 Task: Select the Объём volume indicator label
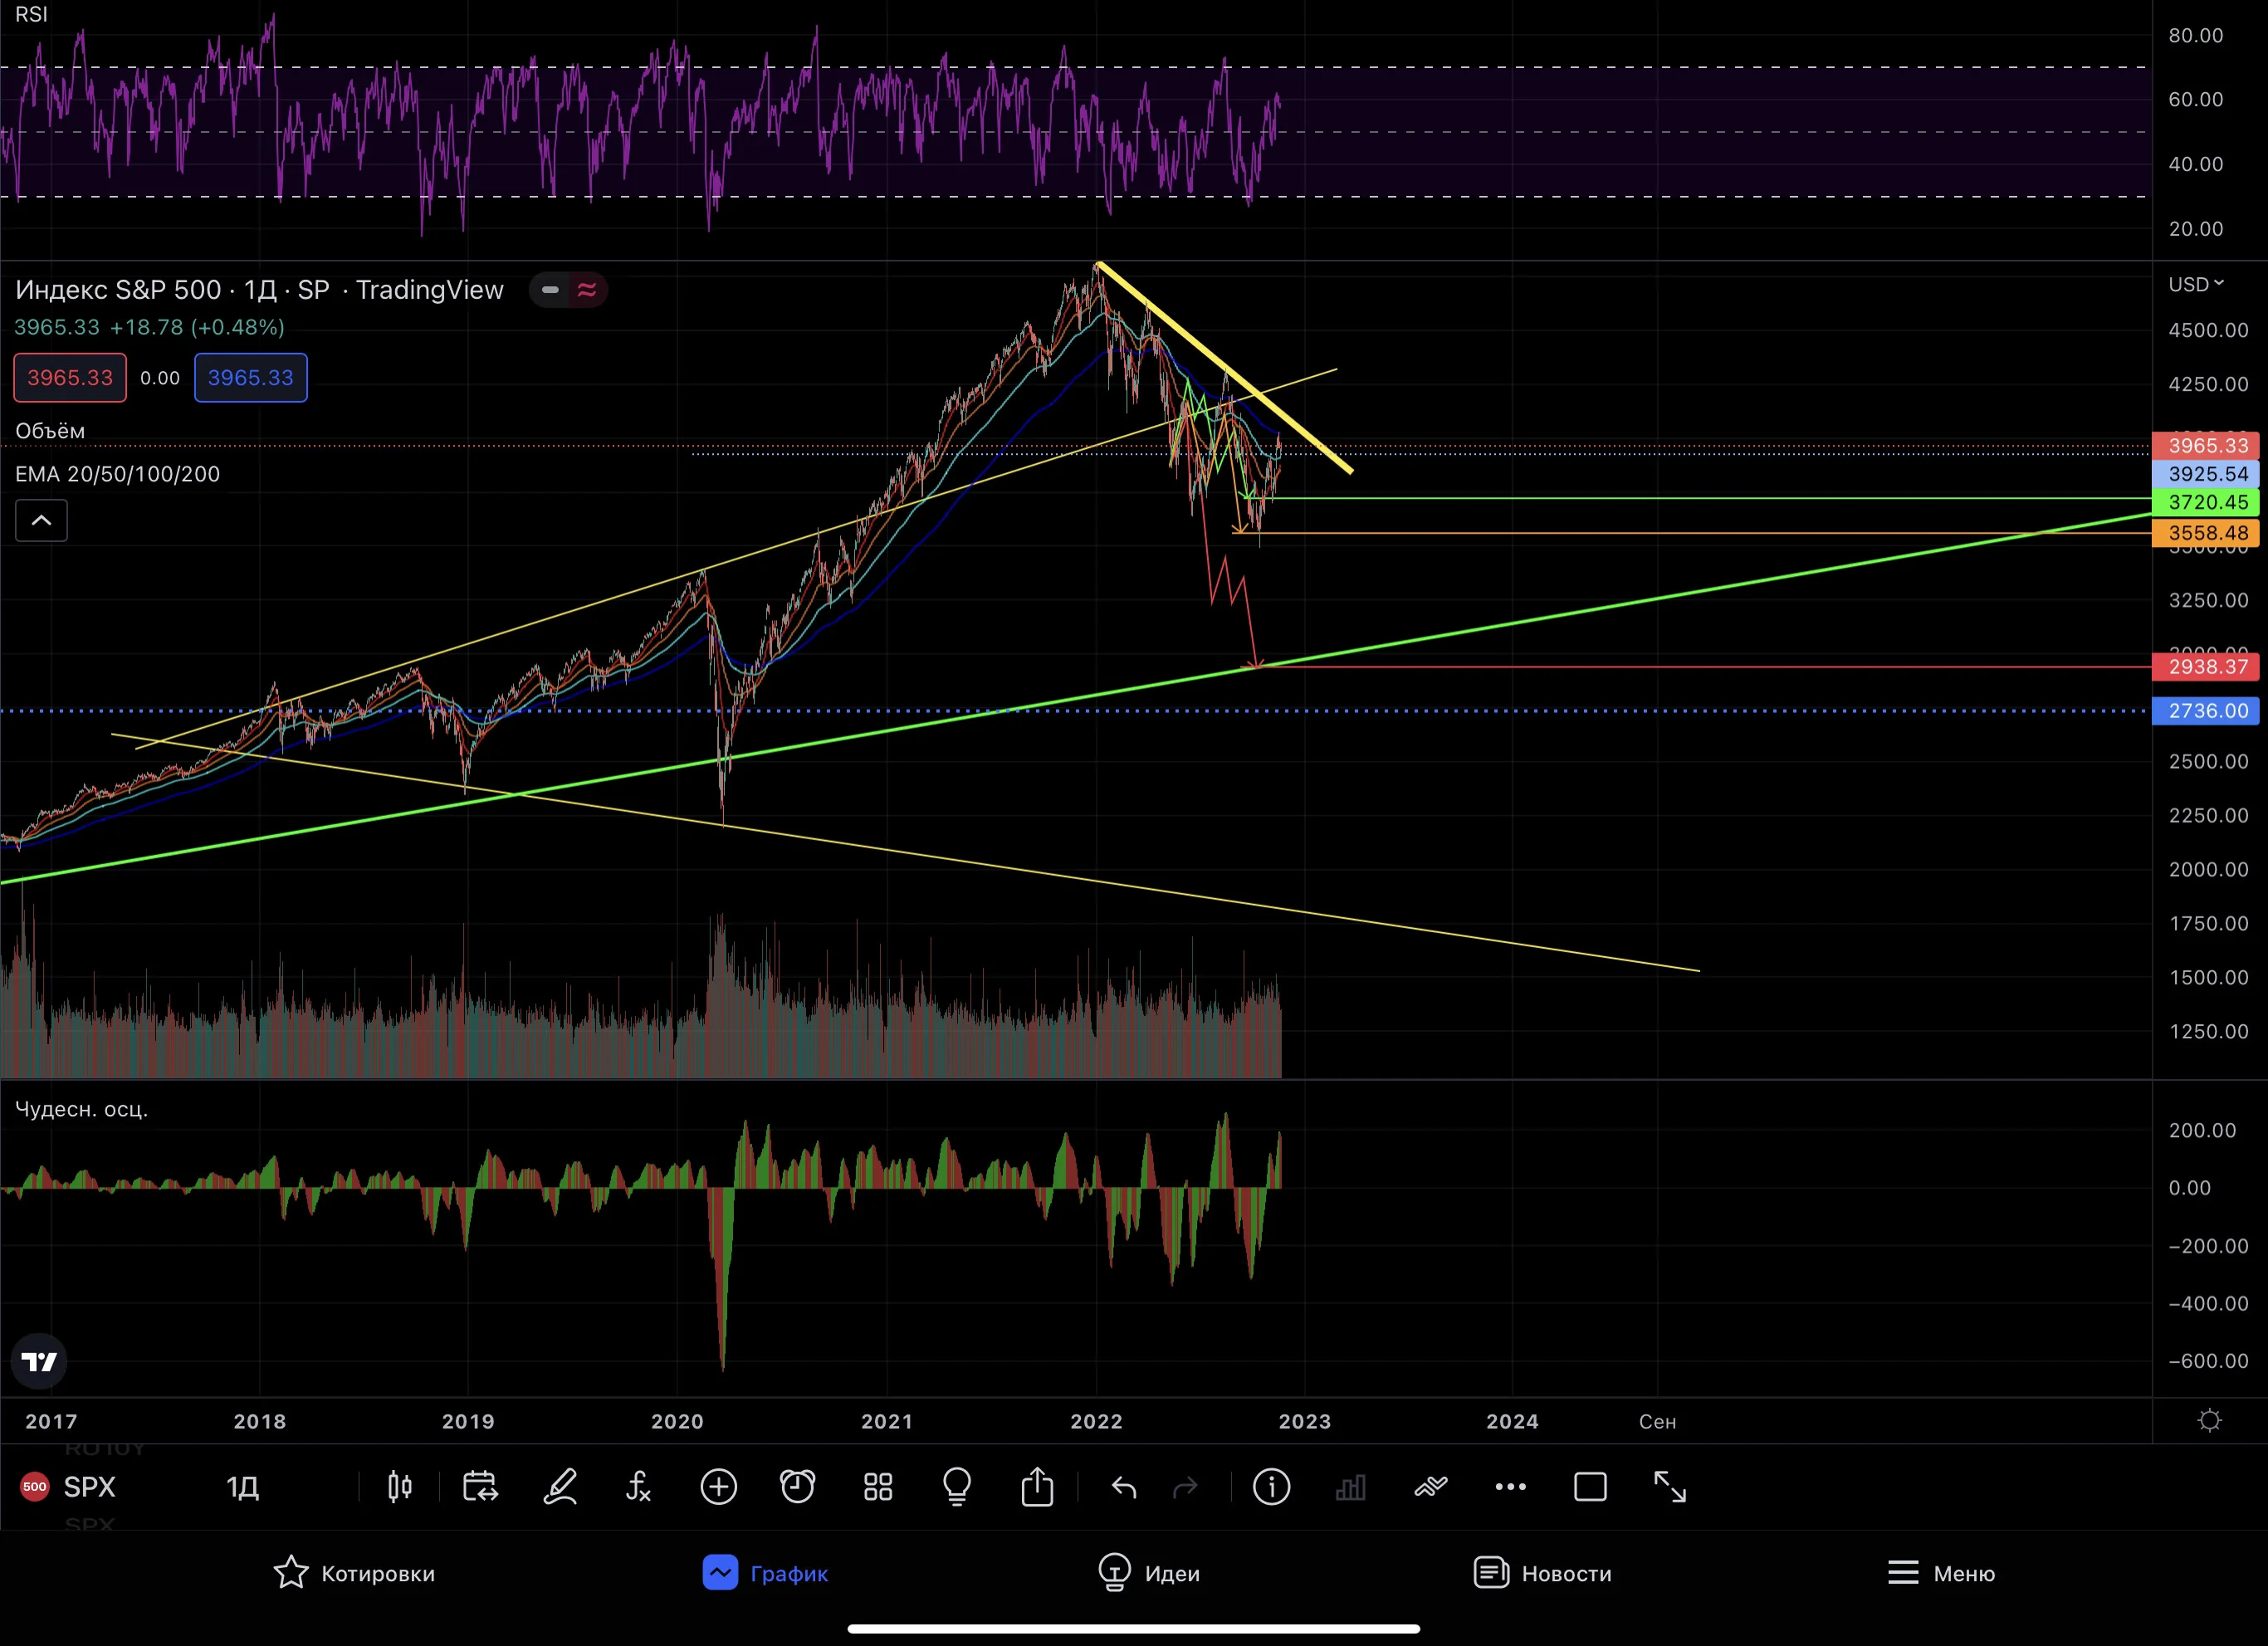pos(50,431)
